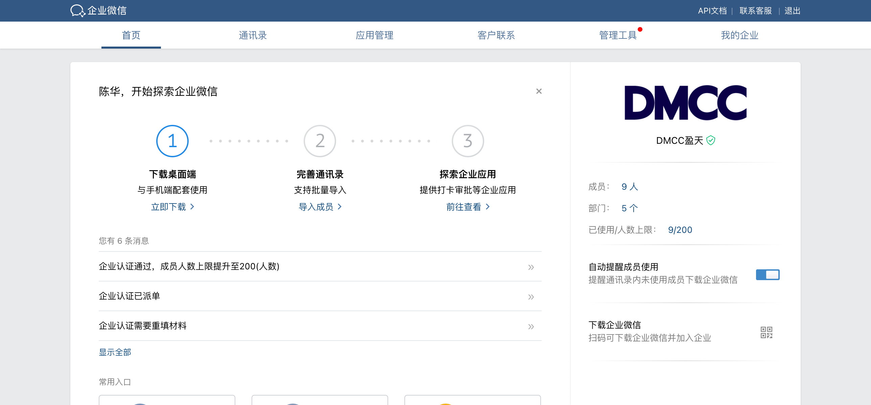The height and width of the screenshot is (405, 871).
Task: Close the 开始探索企业微信 guide panel
Action: coord(539,91)
